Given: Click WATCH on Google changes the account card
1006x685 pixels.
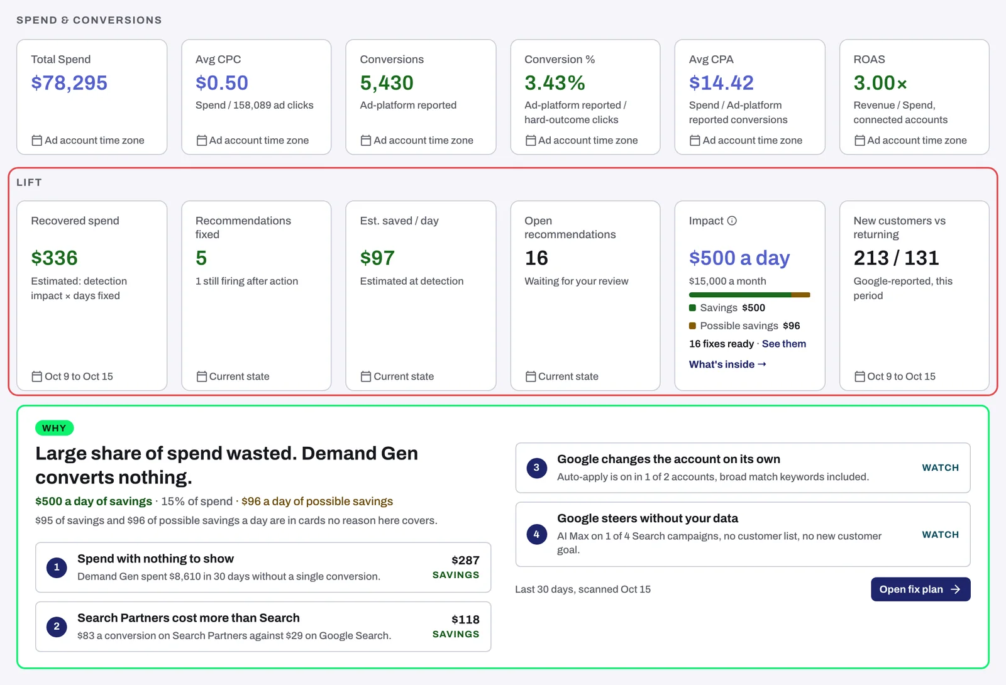Looking at the screenshot, I should [940, 468].
